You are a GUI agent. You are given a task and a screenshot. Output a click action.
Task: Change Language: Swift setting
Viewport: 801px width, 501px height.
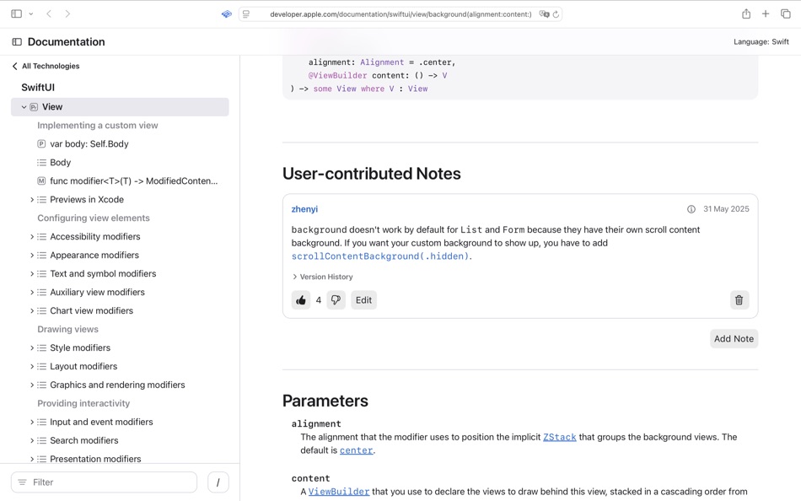click(x=761, y=42)
